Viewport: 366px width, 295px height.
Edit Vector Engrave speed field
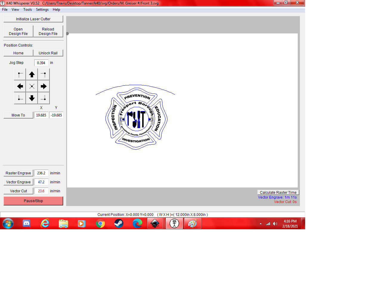pos(41,182)
